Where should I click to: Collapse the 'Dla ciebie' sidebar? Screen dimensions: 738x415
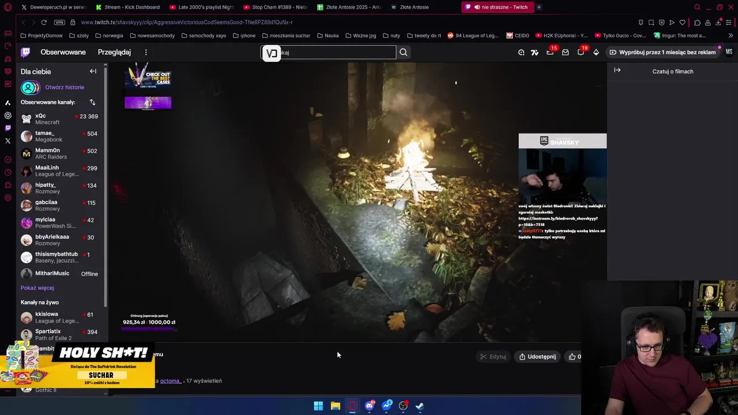pyautogui.click(x=93, y=71)
